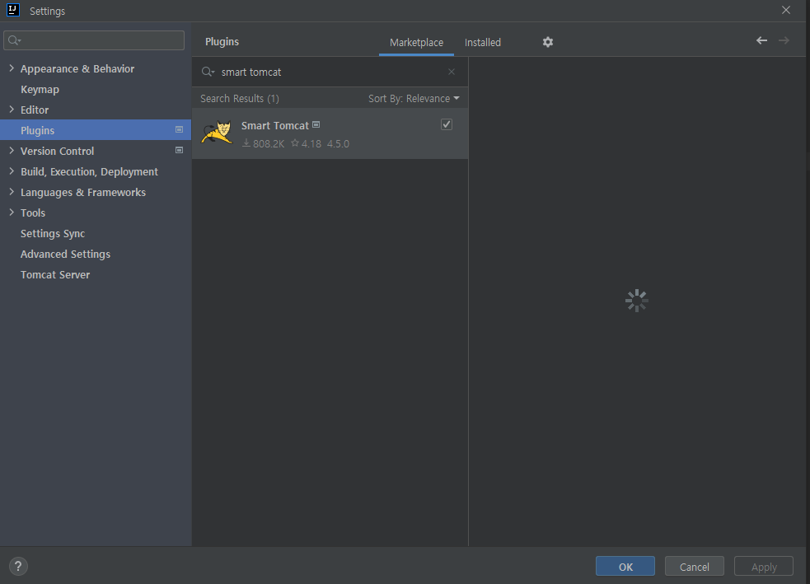
Task: Click the Apply button
Action: click(764, 567)
